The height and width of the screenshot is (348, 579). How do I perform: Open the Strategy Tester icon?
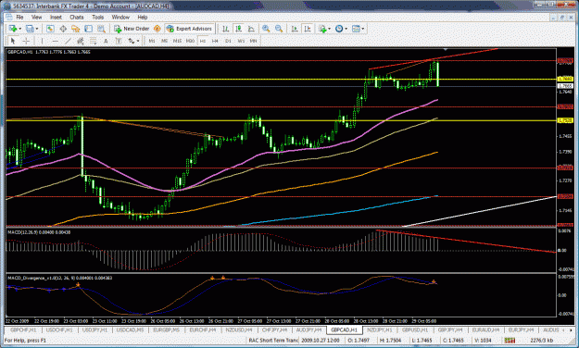(x=101, y=29)
